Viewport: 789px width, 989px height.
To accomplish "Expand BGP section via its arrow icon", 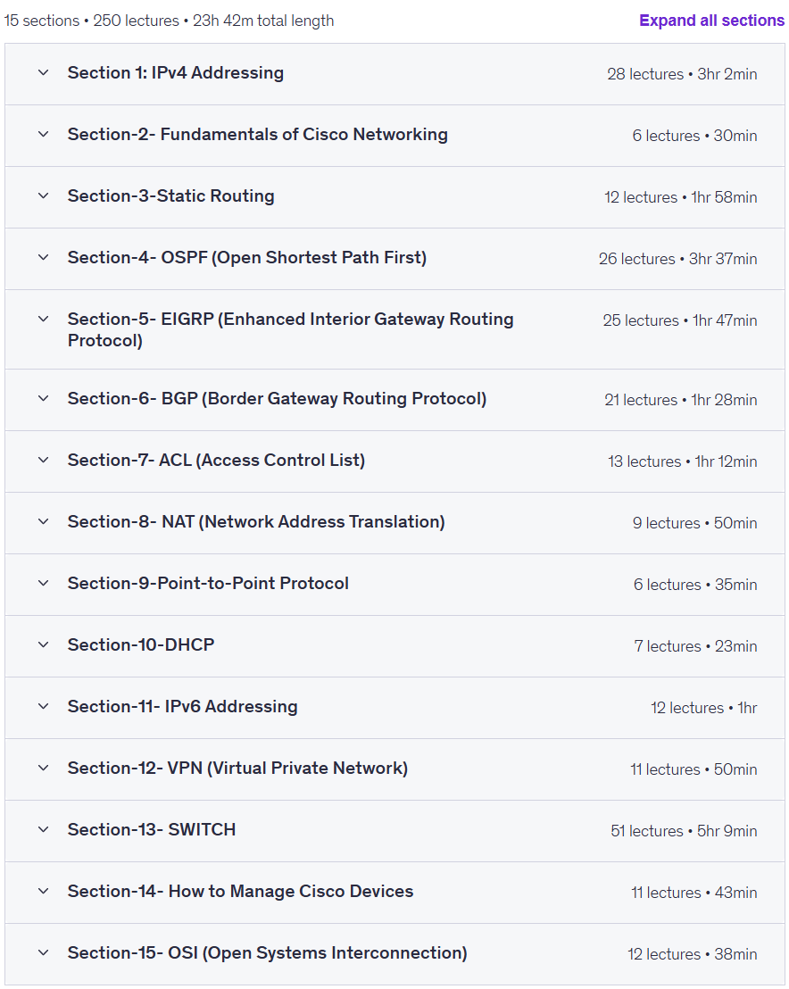I will click(x=44, y=399).
